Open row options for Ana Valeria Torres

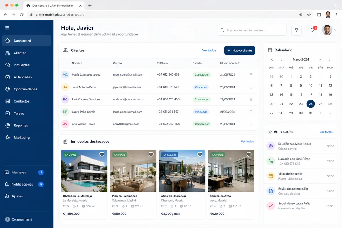(251, 124)
